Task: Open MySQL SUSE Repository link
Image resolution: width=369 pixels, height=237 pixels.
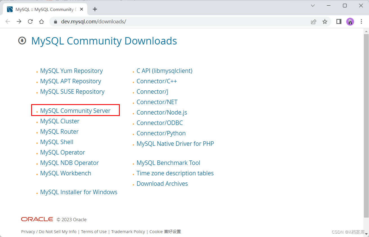Action: 72,91
